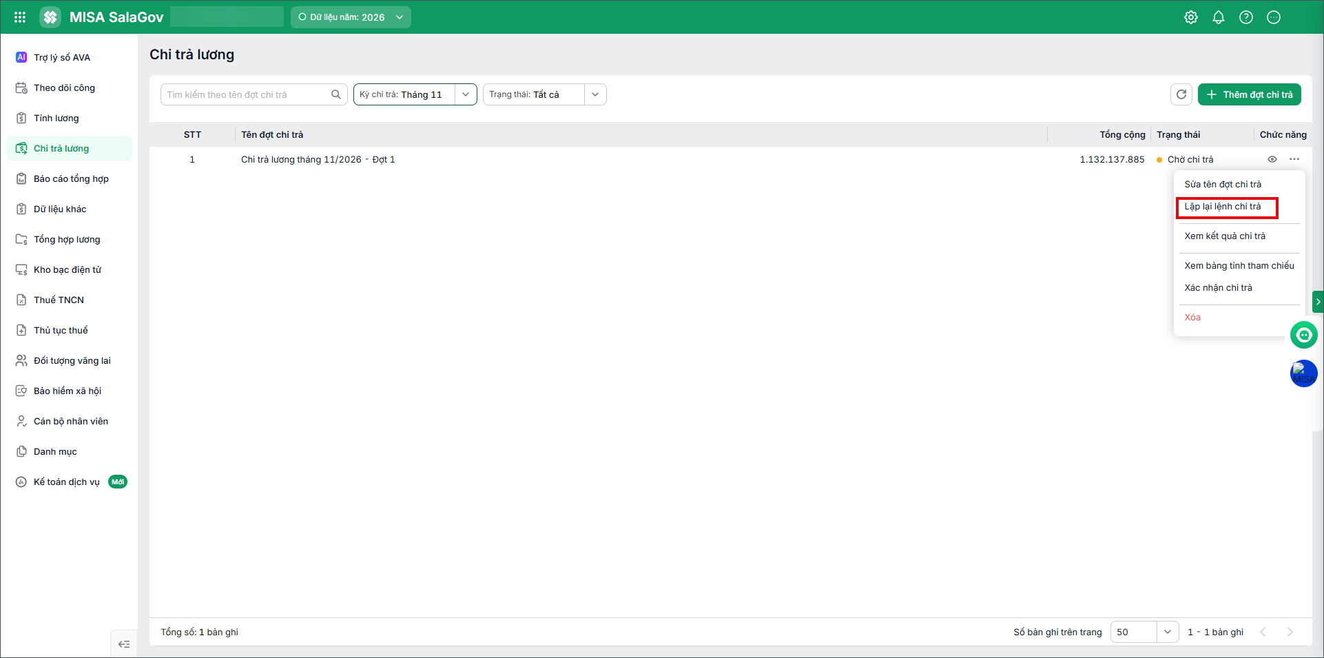Choose Xác nhận chi trả menu entry
The height and width of the screenshot is (658, 1324).
click(1219, 288)
